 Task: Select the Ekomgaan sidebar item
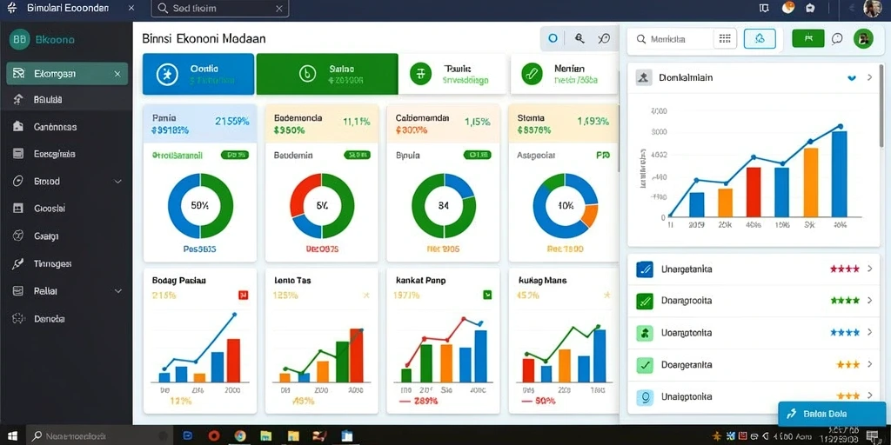pyautogui.click(x=67, y=74)
